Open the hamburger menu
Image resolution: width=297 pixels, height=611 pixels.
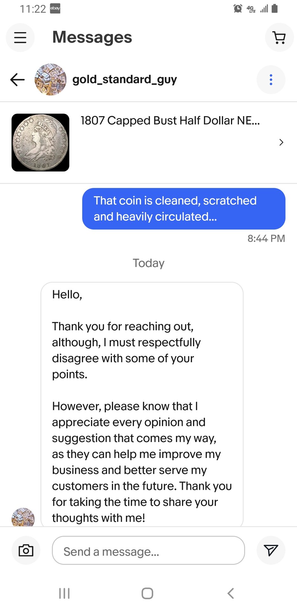[x=20, y=38]
